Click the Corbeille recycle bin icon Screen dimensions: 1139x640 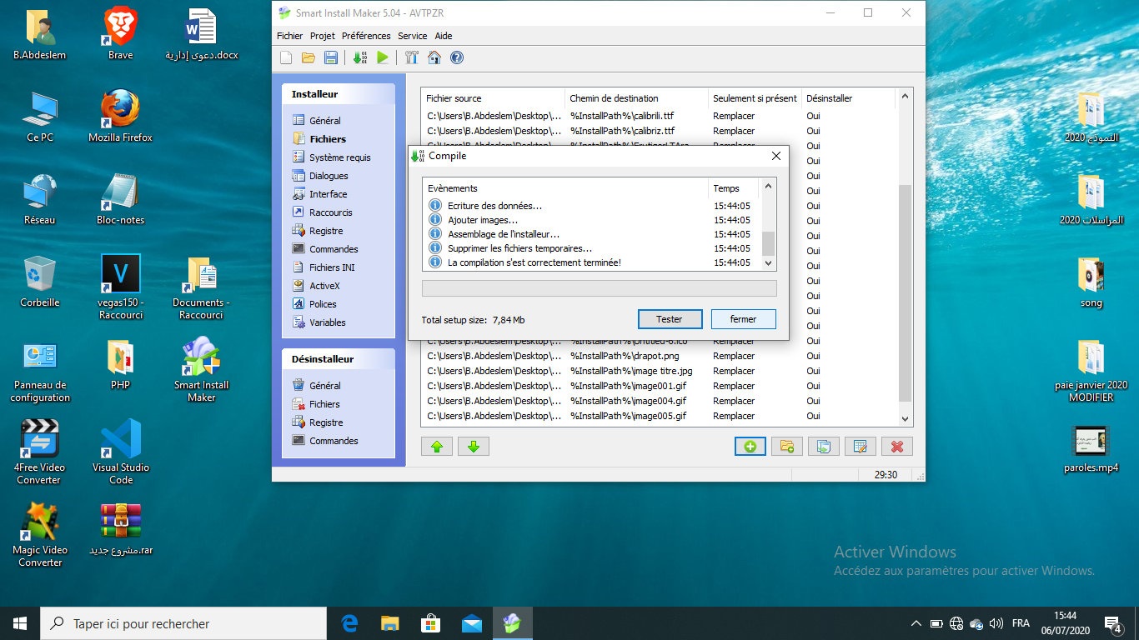(40, 282)
